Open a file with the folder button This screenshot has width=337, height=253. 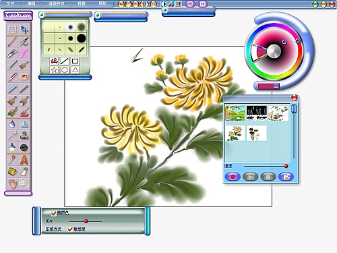[x=286, y=177]
